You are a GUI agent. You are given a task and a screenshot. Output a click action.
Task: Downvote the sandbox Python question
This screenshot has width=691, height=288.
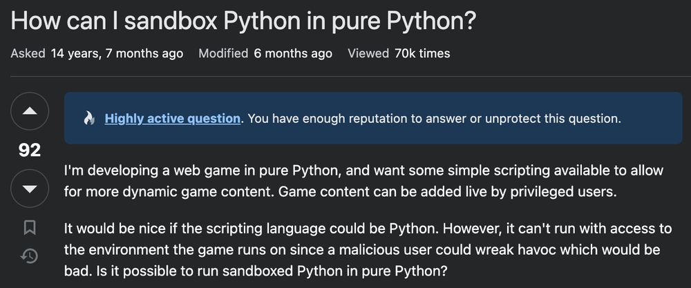point(30,189)
